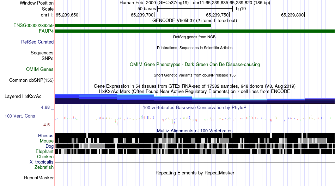Click the Sequences track label
Viewport: 335px width, 186px height.
coord(42,53)
